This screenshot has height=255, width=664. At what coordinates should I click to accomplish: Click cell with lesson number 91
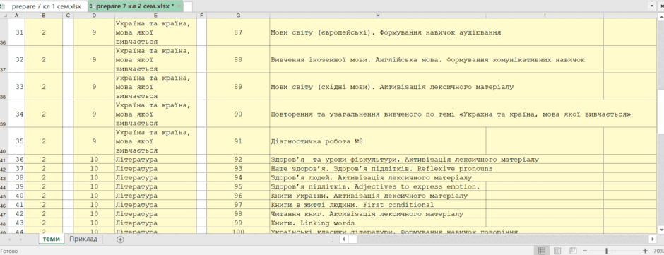(x=238, y=141)
